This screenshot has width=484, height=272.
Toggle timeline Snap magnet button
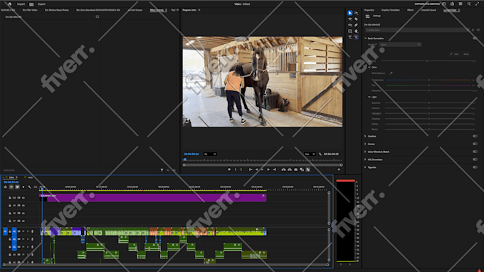[11, 187]
